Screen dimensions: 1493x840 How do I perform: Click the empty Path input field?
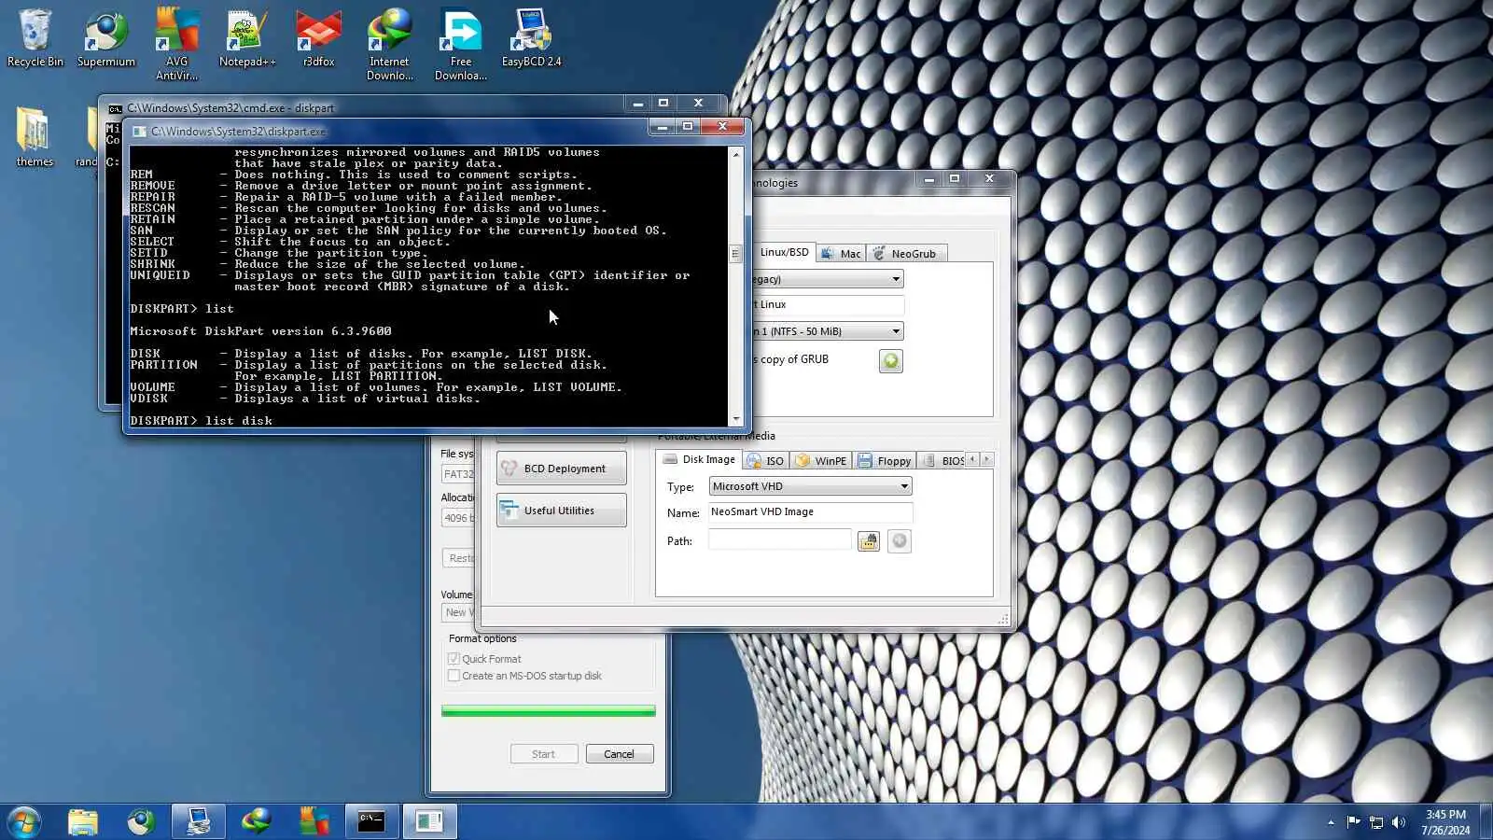coord(780,540)
